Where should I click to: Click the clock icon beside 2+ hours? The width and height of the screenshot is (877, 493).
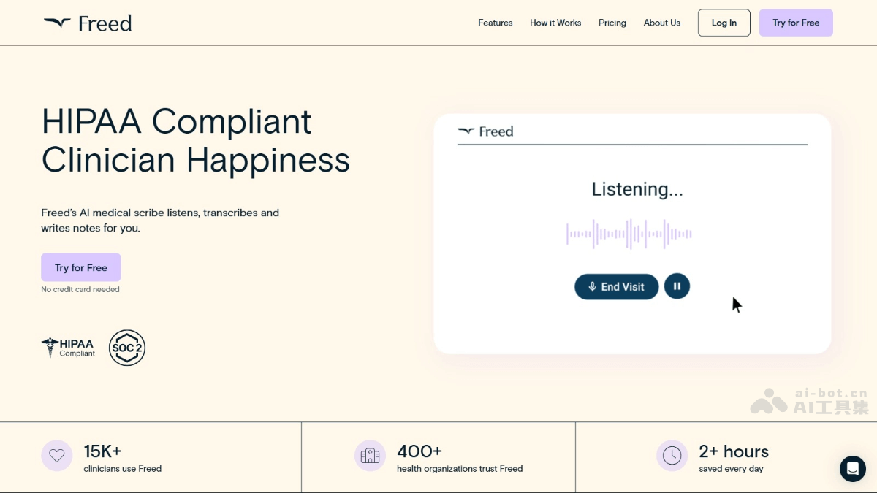pyautogui.click(x=672, y=456)
